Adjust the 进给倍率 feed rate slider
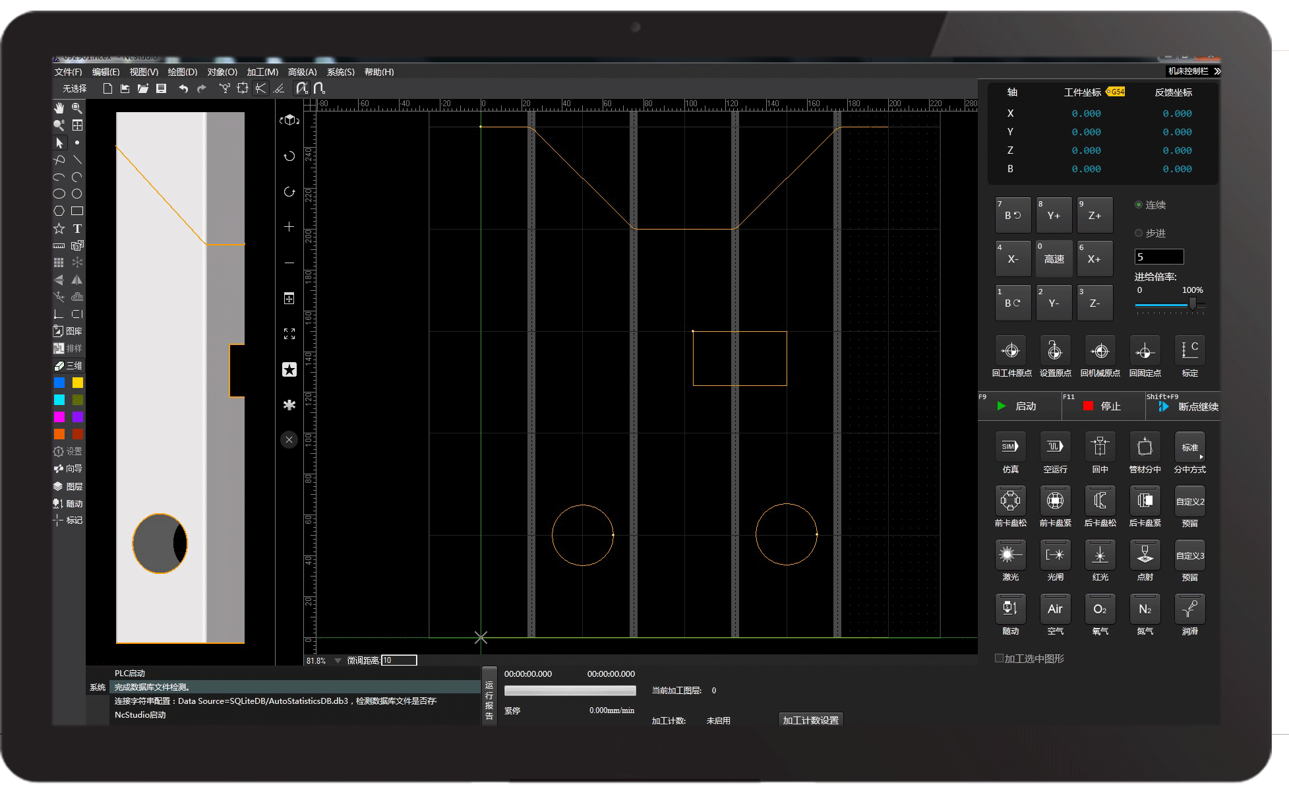 [1192, 304]
